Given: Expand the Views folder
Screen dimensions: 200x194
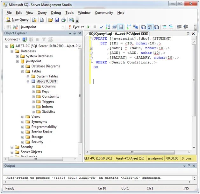Looking at the screenshot, I should click(x=23, y=117).
